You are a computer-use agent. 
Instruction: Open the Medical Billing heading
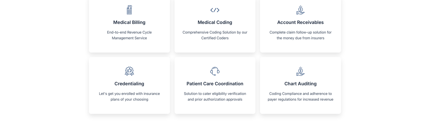tap(129, 23)
